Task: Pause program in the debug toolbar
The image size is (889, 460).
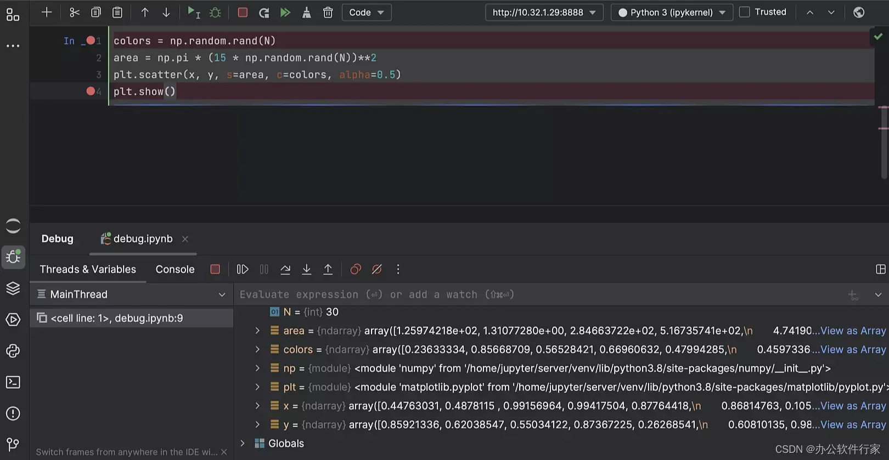Action: pos(264,269)
